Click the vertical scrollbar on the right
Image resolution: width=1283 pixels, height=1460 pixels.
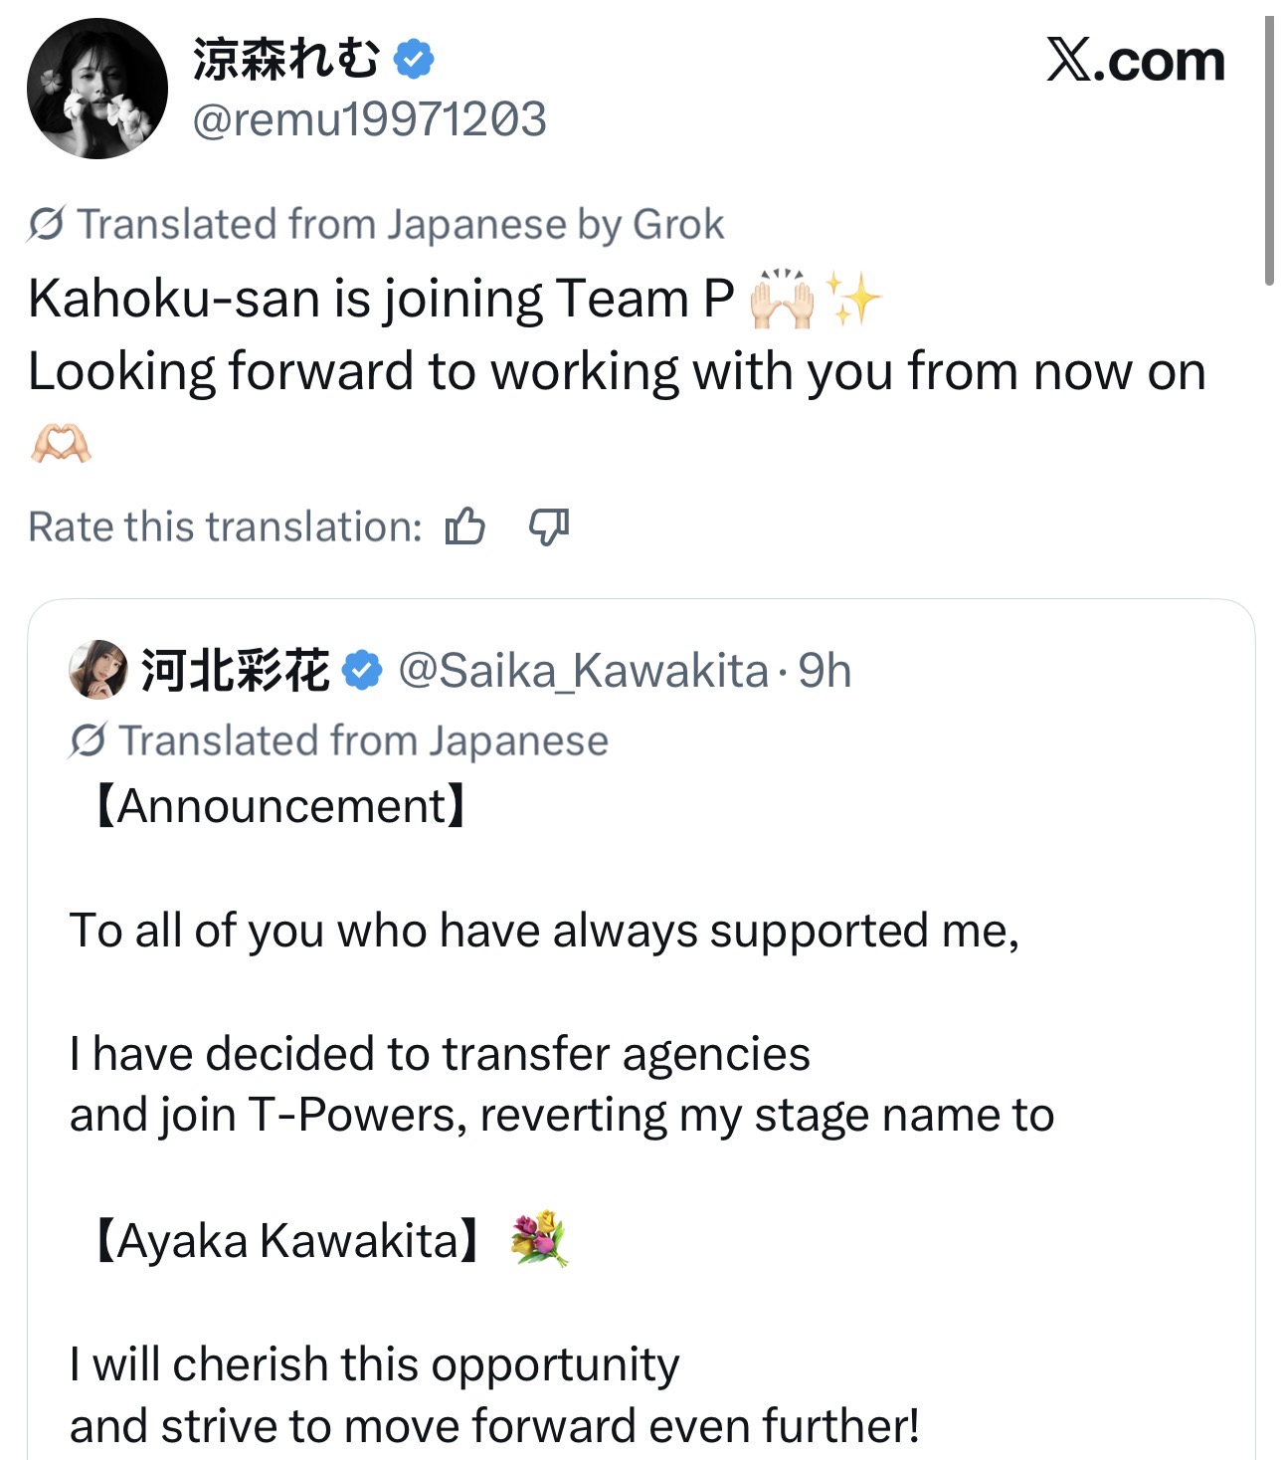[1269, 149]
